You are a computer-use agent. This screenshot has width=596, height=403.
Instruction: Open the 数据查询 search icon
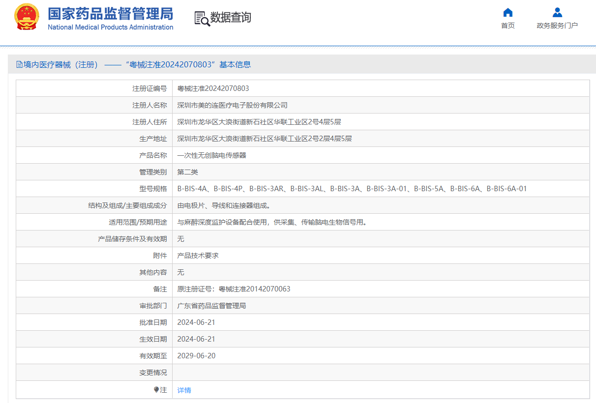202,18
